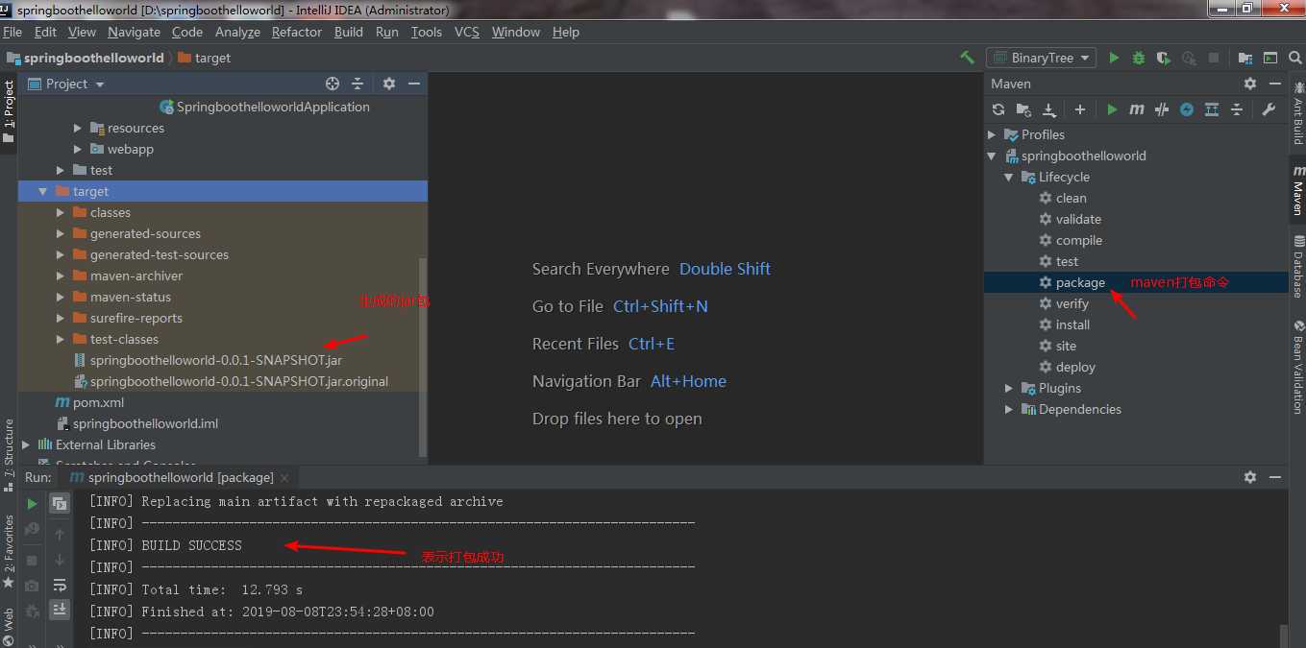Viewport: 1306px width, 648px height.
Task: Expand External Libraries node
Action: point(26,444)
